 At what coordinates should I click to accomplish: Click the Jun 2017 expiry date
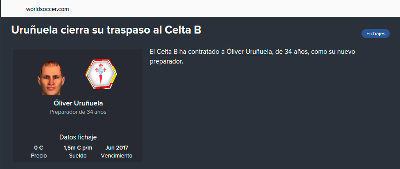116,148
